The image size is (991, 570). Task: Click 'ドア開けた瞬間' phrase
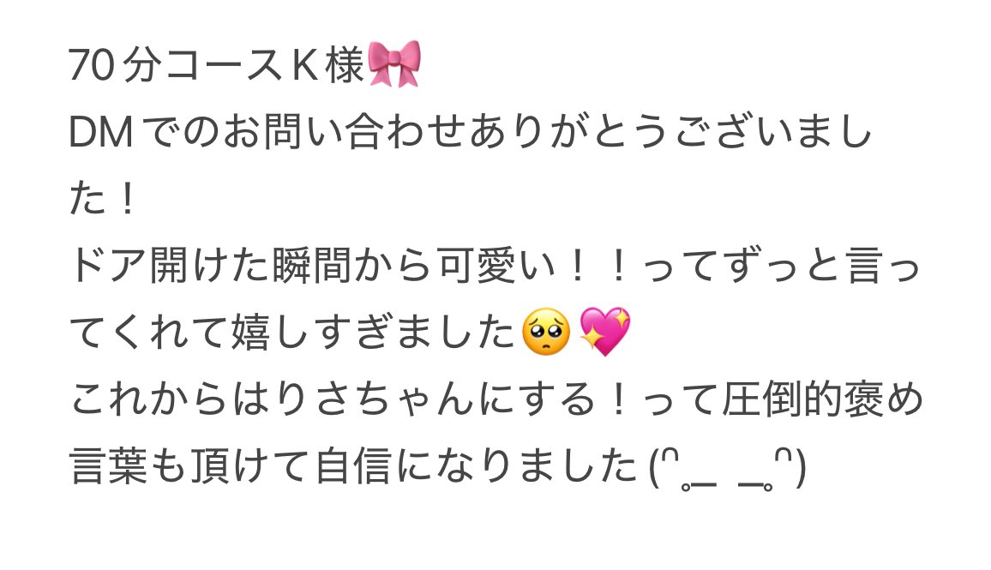[209, 266]
